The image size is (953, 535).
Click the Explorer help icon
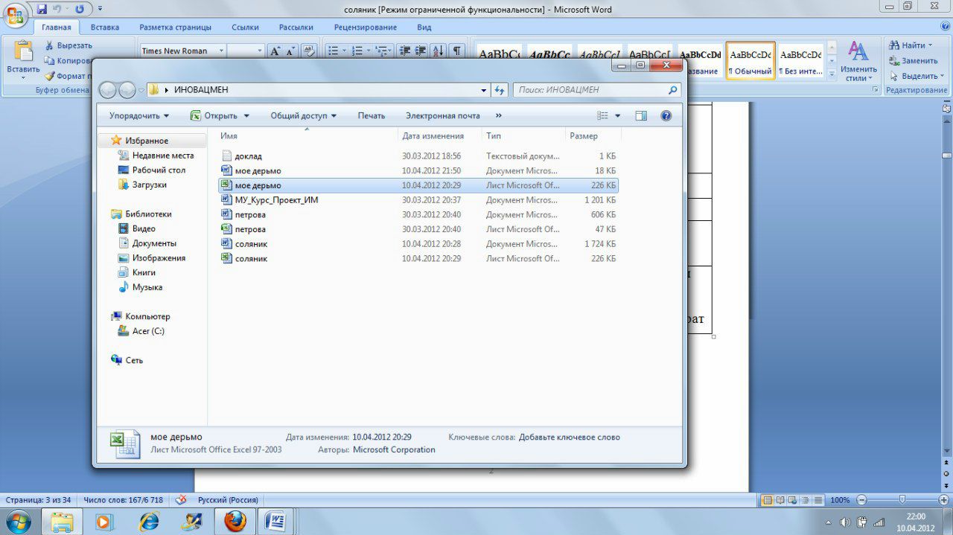click(666, 116)
